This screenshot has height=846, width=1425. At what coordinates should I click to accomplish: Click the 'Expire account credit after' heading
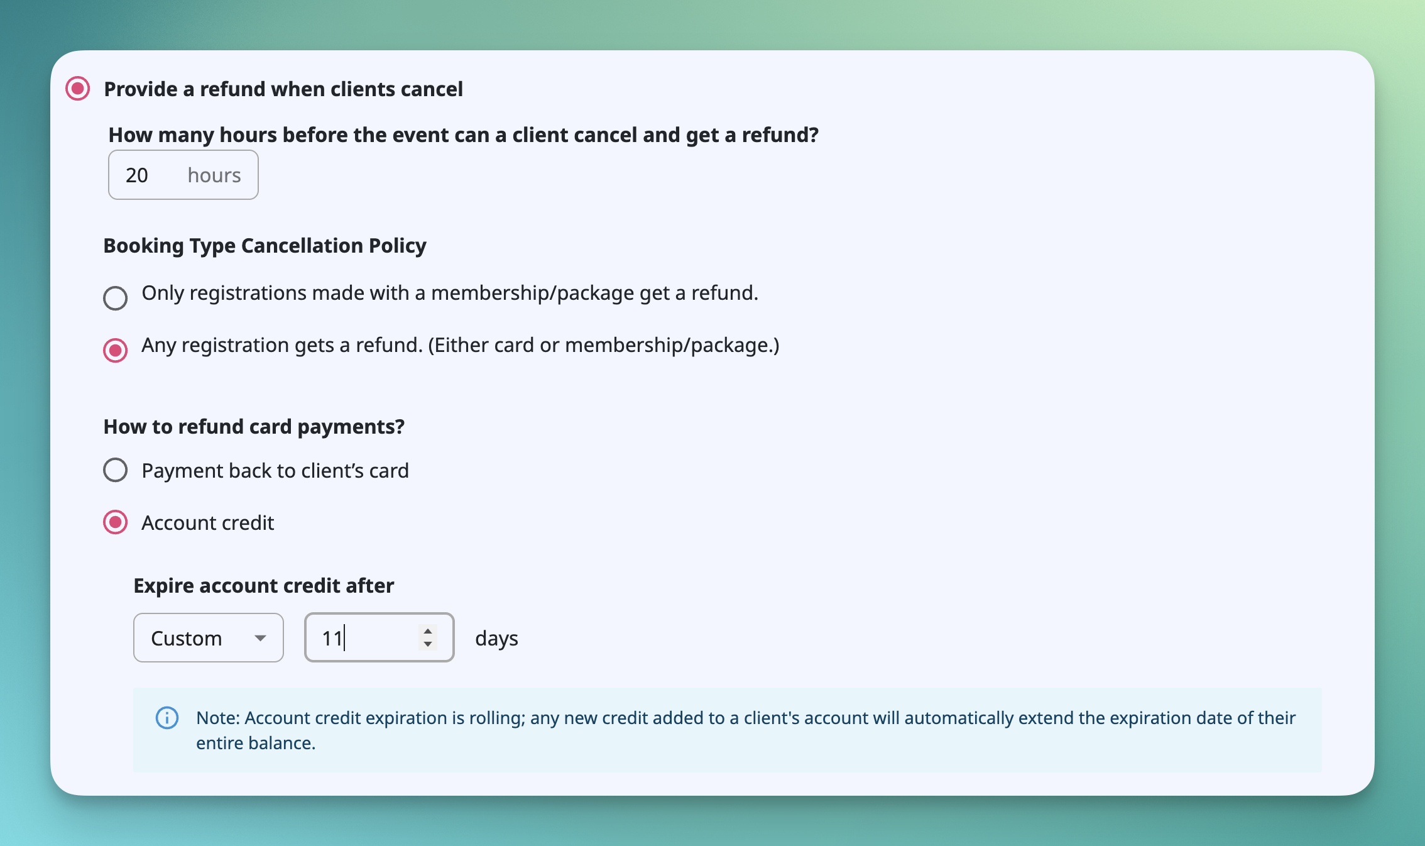(x=263, y=585)
